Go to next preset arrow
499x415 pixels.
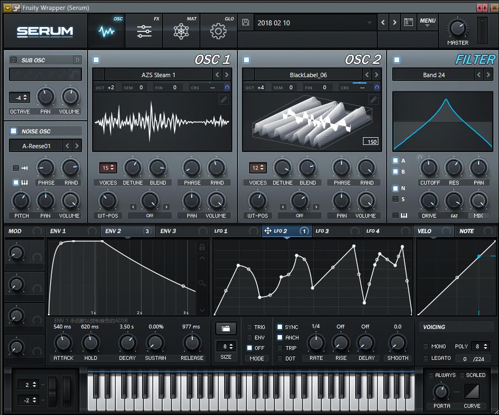pos(394,22)
